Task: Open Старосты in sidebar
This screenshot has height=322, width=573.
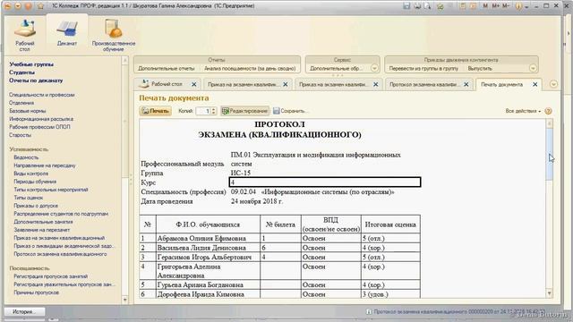Action: [20, 135]
